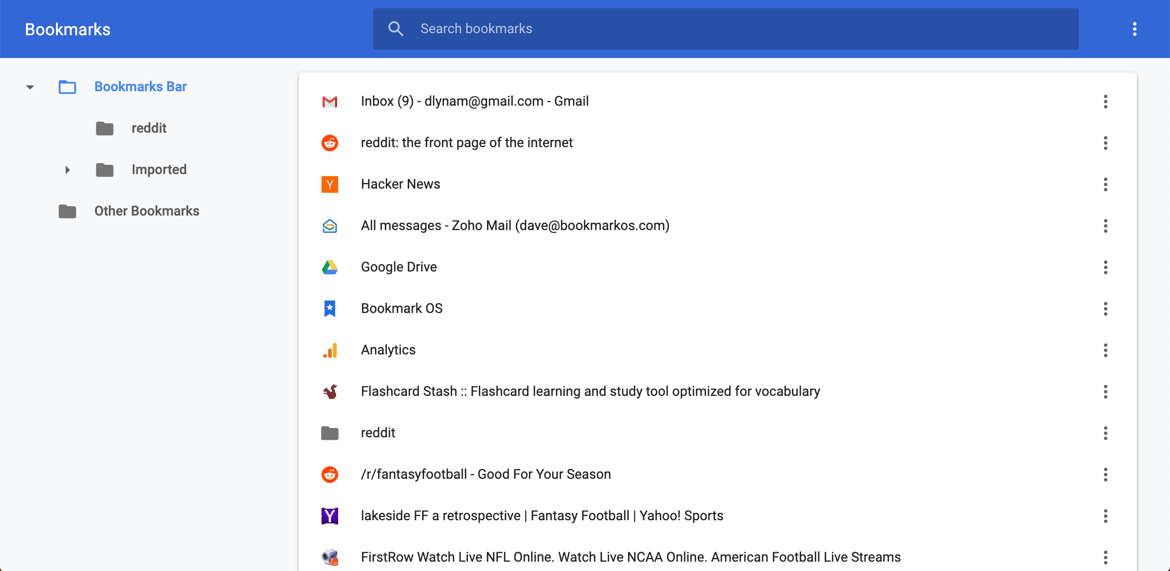Open the /r/fantasyfootball bookmark

[486, 474]
